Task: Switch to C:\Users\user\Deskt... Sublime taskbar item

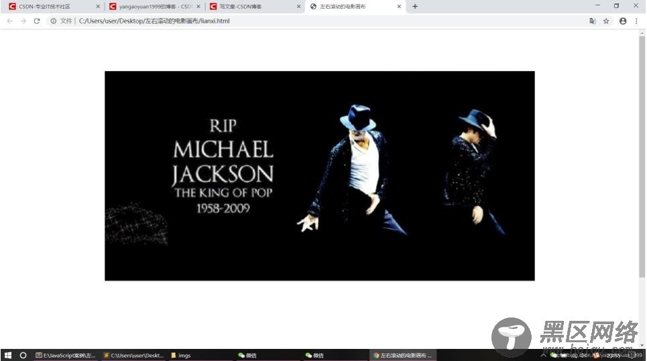Action: point(133,355)
